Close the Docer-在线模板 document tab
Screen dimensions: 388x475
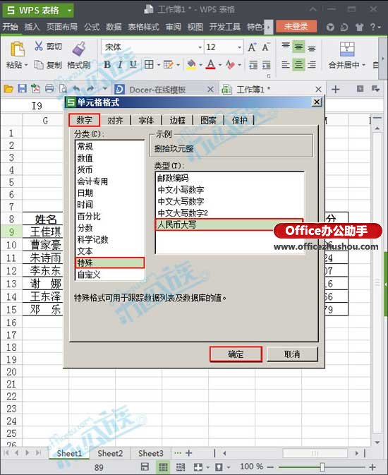click(x=210, y=90)
